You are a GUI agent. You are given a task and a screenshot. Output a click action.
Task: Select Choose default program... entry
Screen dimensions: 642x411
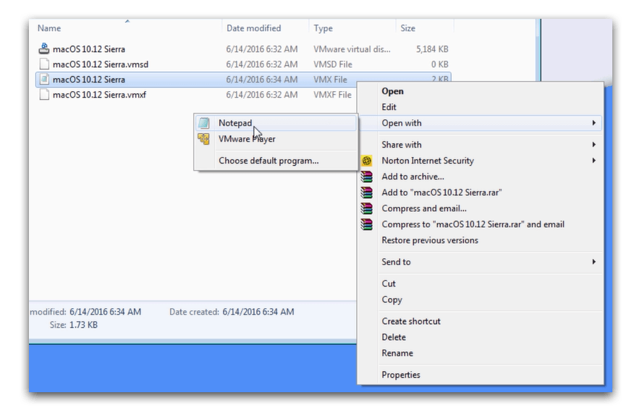[276, 161]
